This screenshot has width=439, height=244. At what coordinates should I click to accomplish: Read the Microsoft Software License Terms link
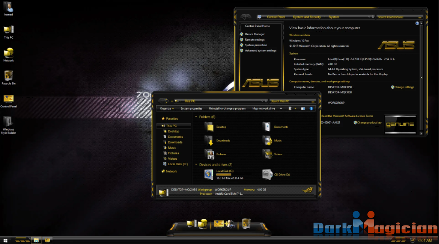(347, 116)
